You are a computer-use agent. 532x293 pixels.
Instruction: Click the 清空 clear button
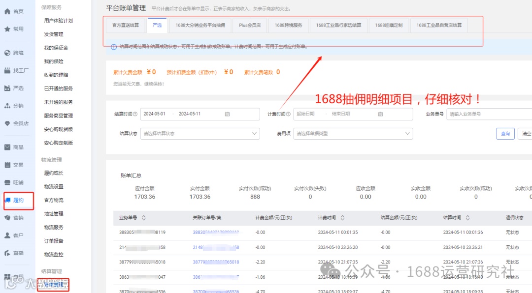click(526, 133)
